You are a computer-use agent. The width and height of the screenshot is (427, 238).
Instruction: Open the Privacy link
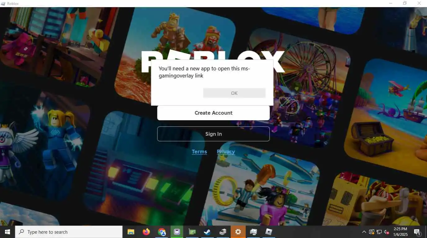[226, 152]
